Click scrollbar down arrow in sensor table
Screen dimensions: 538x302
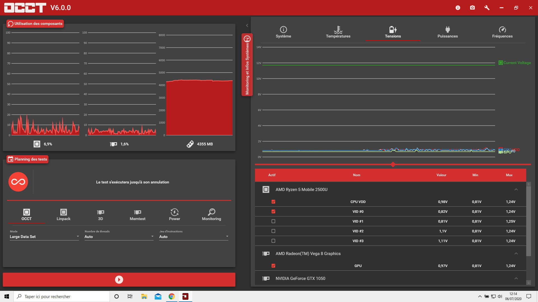coord(529,283)
